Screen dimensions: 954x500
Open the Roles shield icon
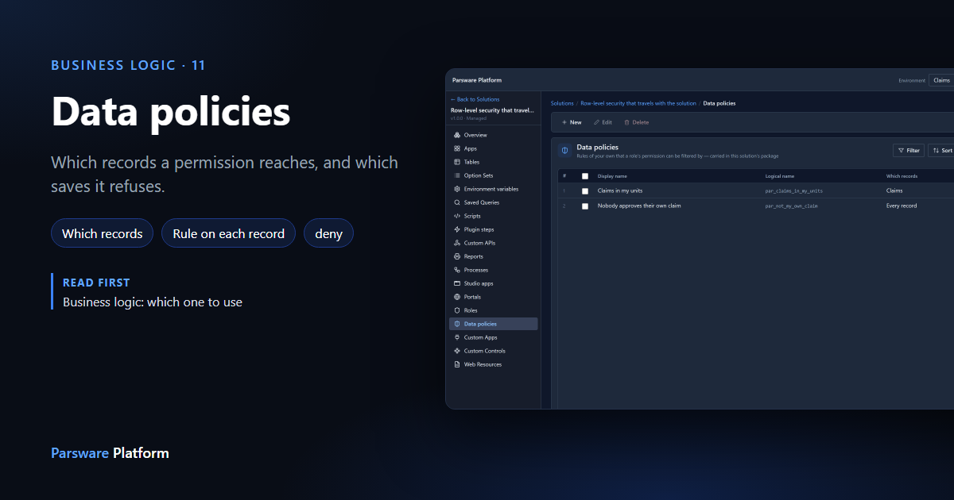(x=457, y=310)
